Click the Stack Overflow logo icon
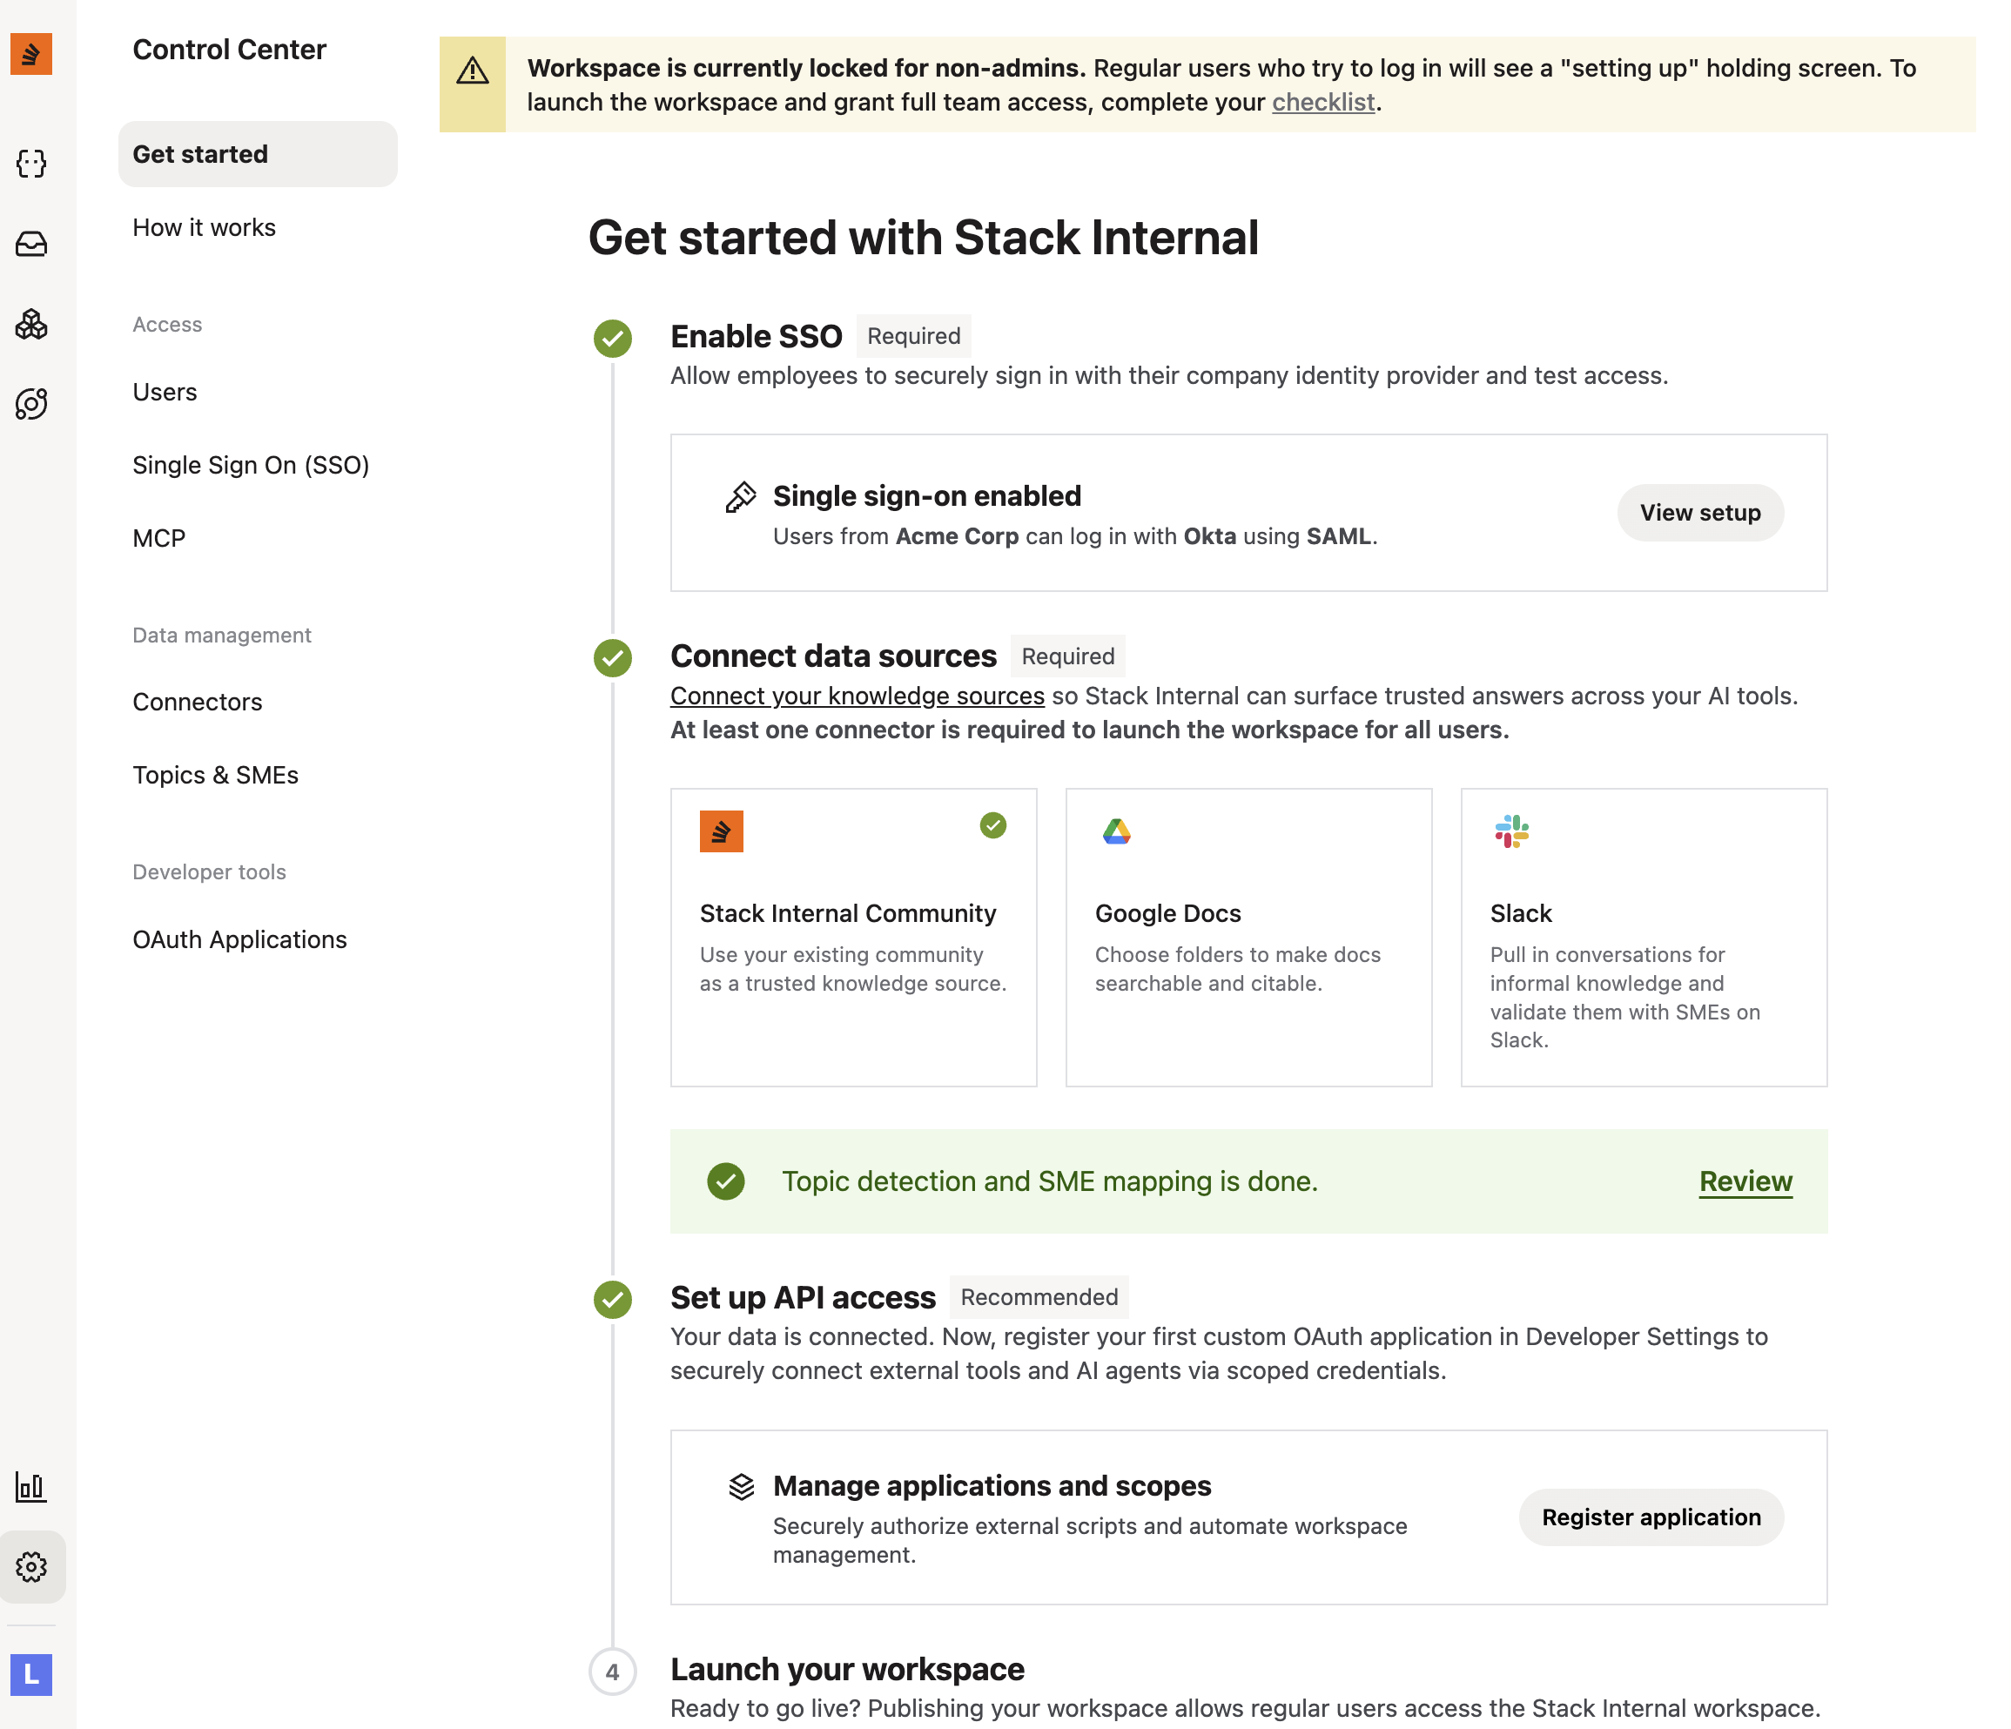The height and width of the screenshot is (1729, 2011). 31,53
